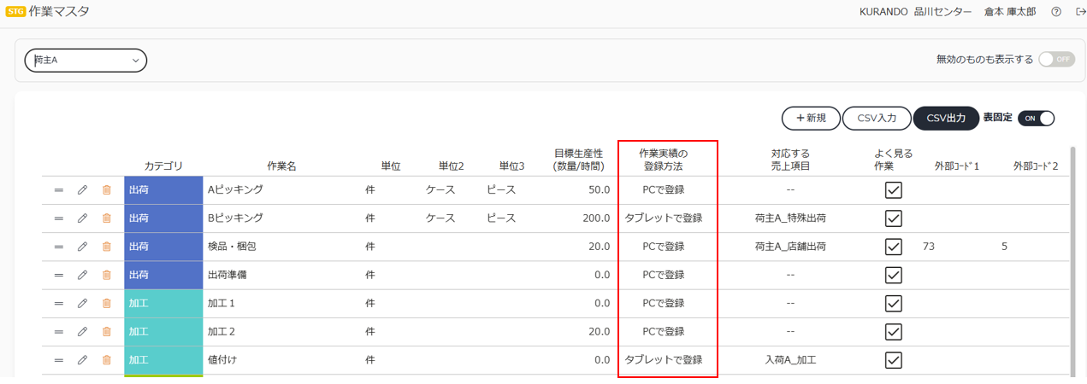The width and height of the screenshot is (1087, 384).
Task: Click ピース unit cell in Bピッキング row
Action: tap(501, 218)
